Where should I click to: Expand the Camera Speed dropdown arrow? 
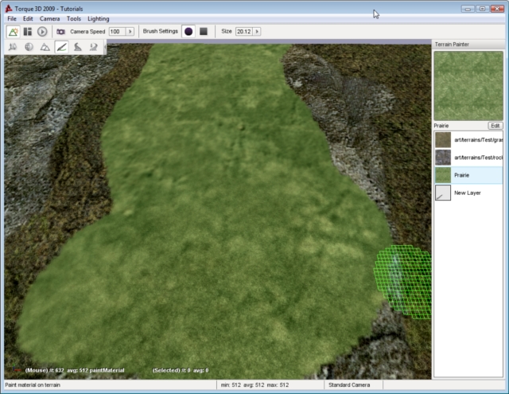tap(130, 31)
